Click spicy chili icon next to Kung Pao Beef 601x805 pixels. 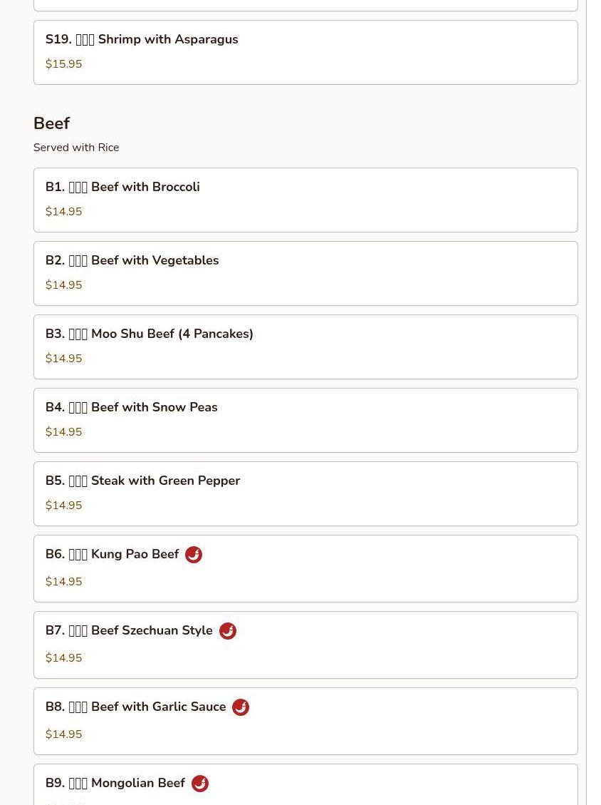tap(193, 555)
